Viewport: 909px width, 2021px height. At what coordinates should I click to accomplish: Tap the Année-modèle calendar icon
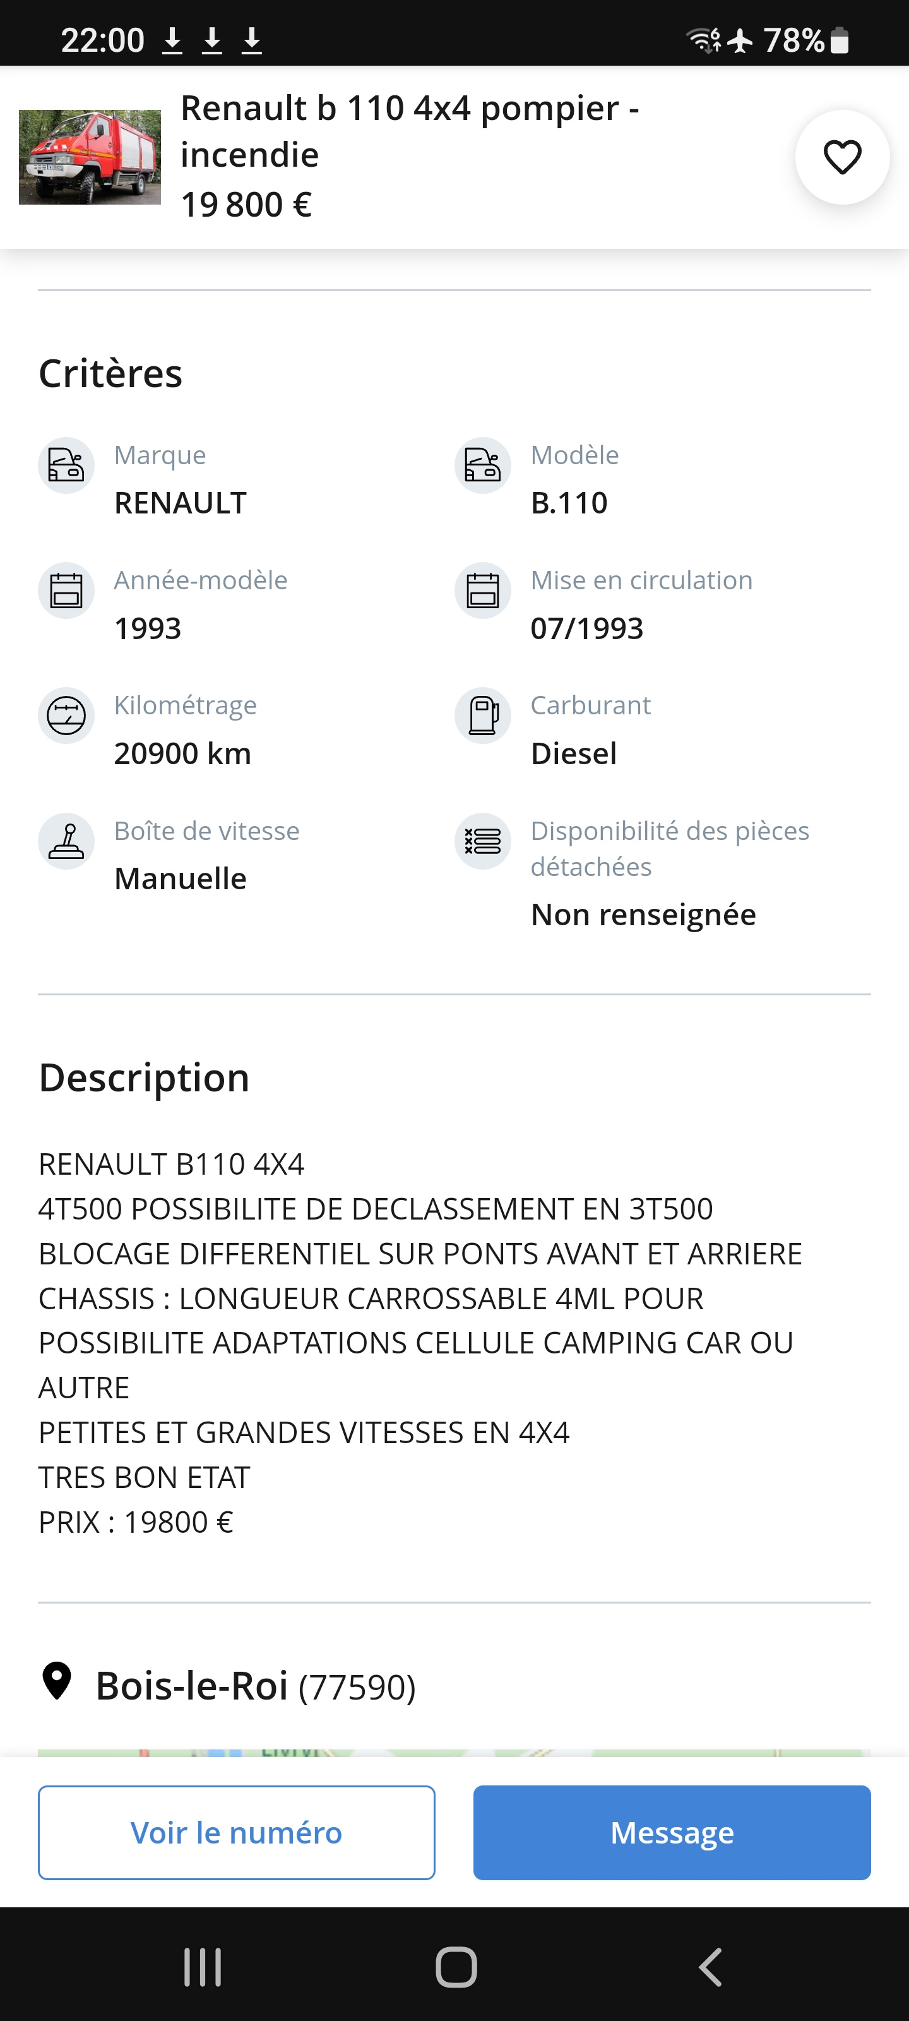point(67,591)
